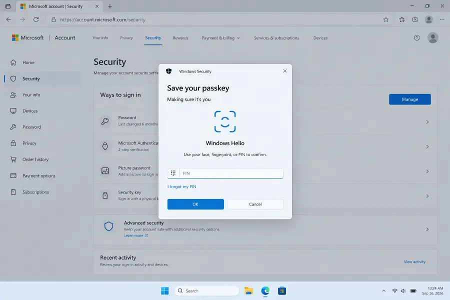Screen dimensions: 450x300
Task: Open Subscriptions in the sidebar
Action: pyautogui.click(x=42, y=192)
